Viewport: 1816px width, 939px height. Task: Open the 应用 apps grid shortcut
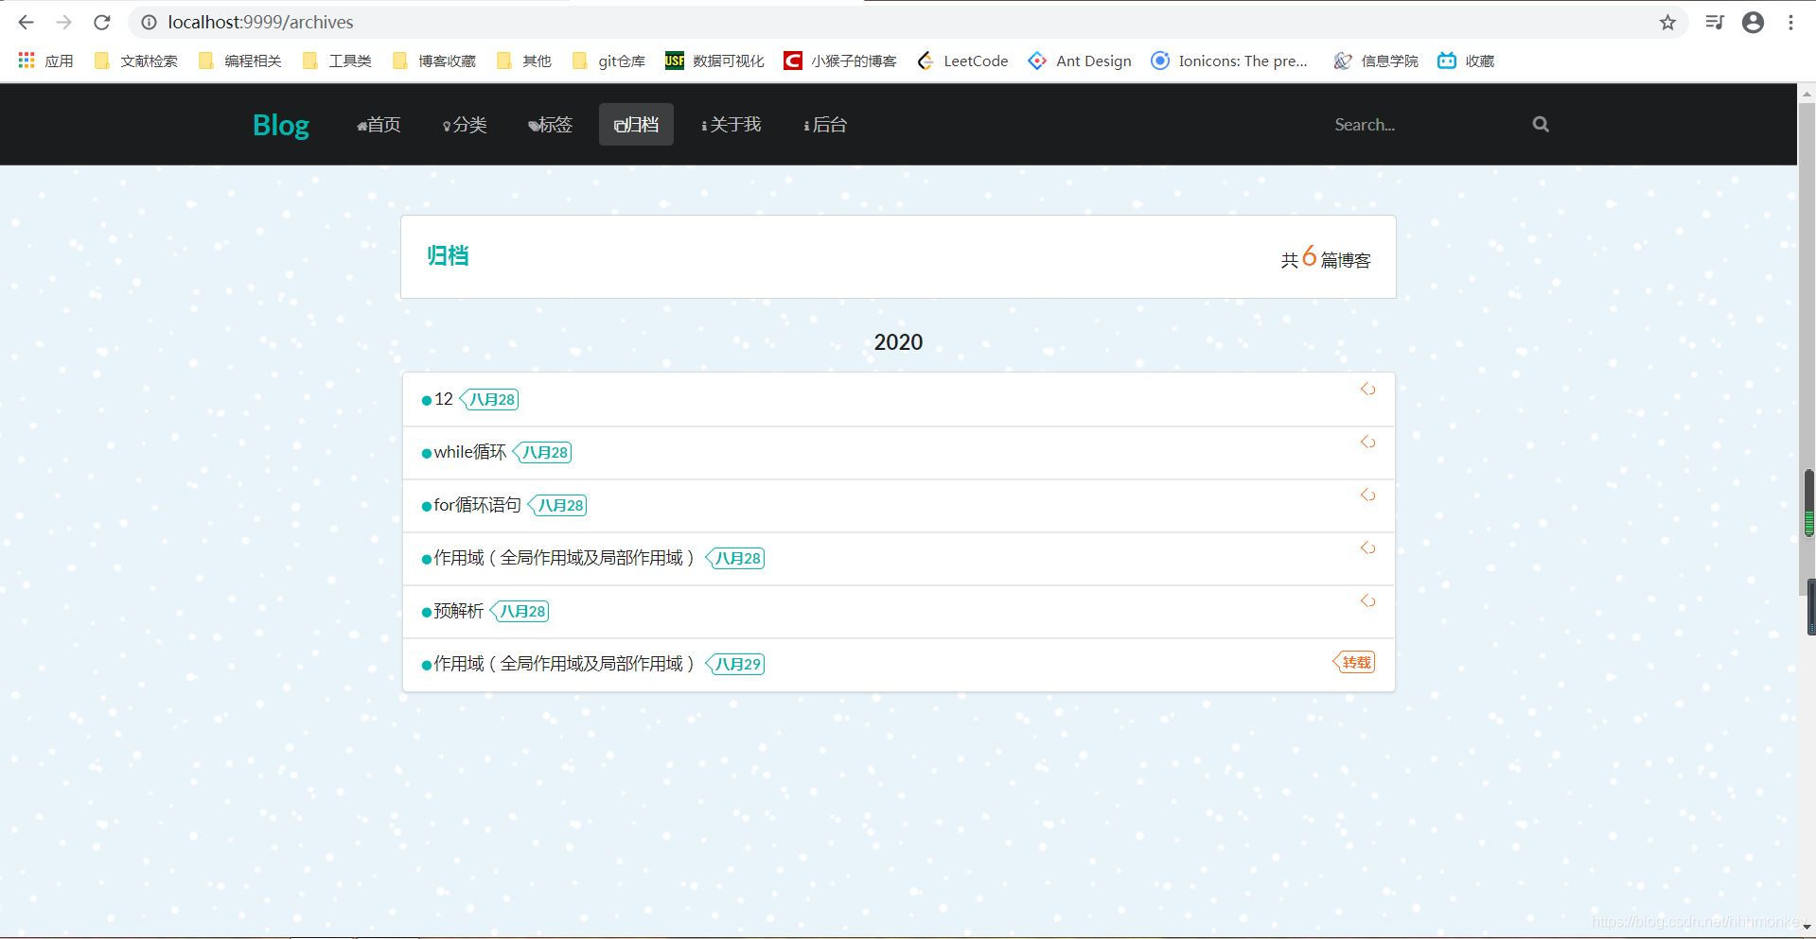pos(45,61)
